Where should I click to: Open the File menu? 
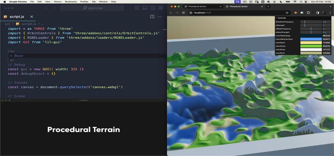tap(32, 1)
